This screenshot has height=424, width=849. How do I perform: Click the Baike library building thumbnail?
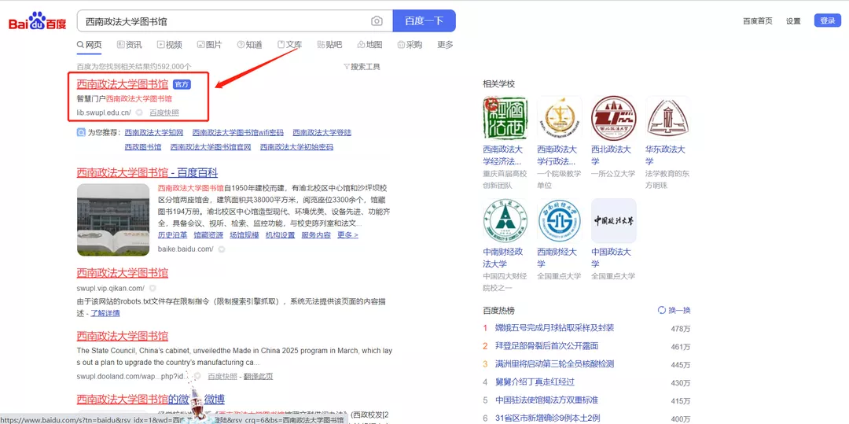tap(113, 219)
